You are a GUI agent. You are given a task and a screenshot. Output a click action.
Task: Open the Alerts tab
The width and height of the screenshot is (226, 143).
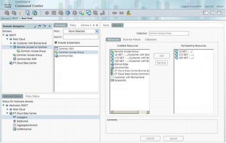pos(106,25)
